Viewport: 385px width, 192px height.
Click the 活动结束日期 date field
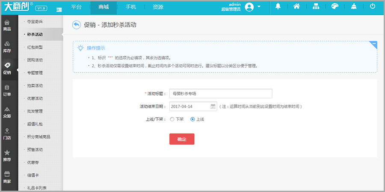click(193, 107)
